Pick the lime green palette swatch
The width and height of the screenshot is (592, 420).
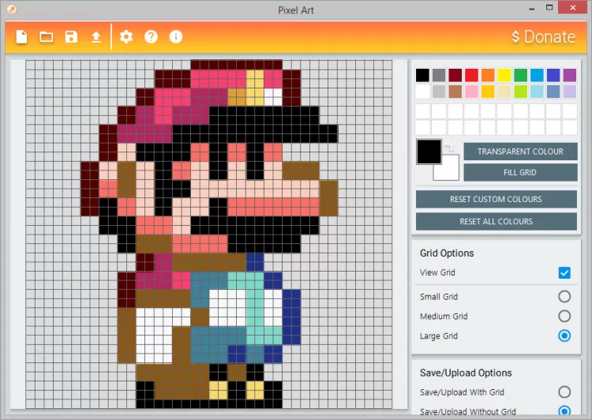coord(521,92)
